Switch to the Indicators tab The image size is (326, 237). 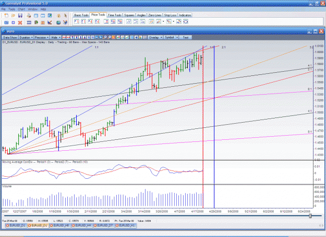click(185, 15)
